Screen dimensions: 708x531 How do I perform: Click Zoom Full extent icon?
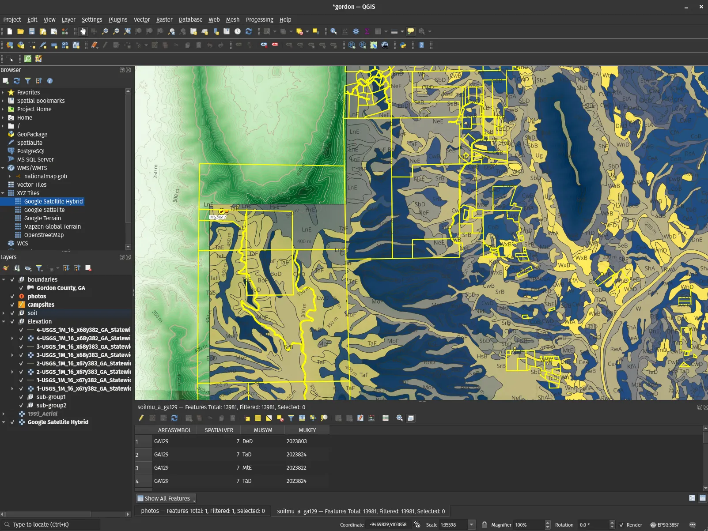pyautogui.click(x=127, y=31)
